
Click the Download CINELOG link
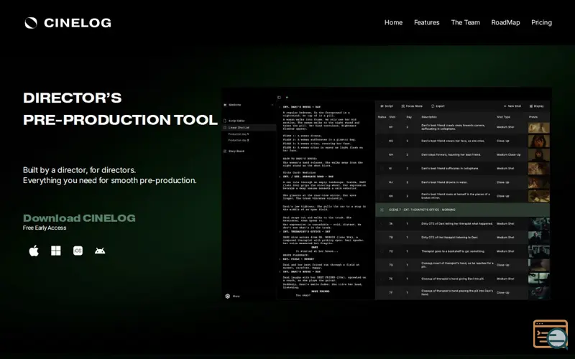click(x=79, y=218)
